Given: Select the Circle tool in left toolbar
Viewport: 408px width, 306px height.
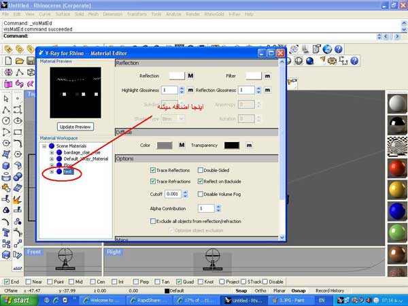Looking at the screenshot, I should 6,121.
